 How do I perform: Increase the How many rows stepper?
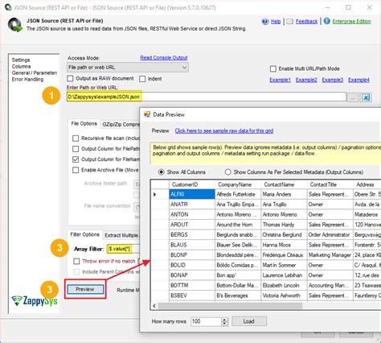[224, 320]
